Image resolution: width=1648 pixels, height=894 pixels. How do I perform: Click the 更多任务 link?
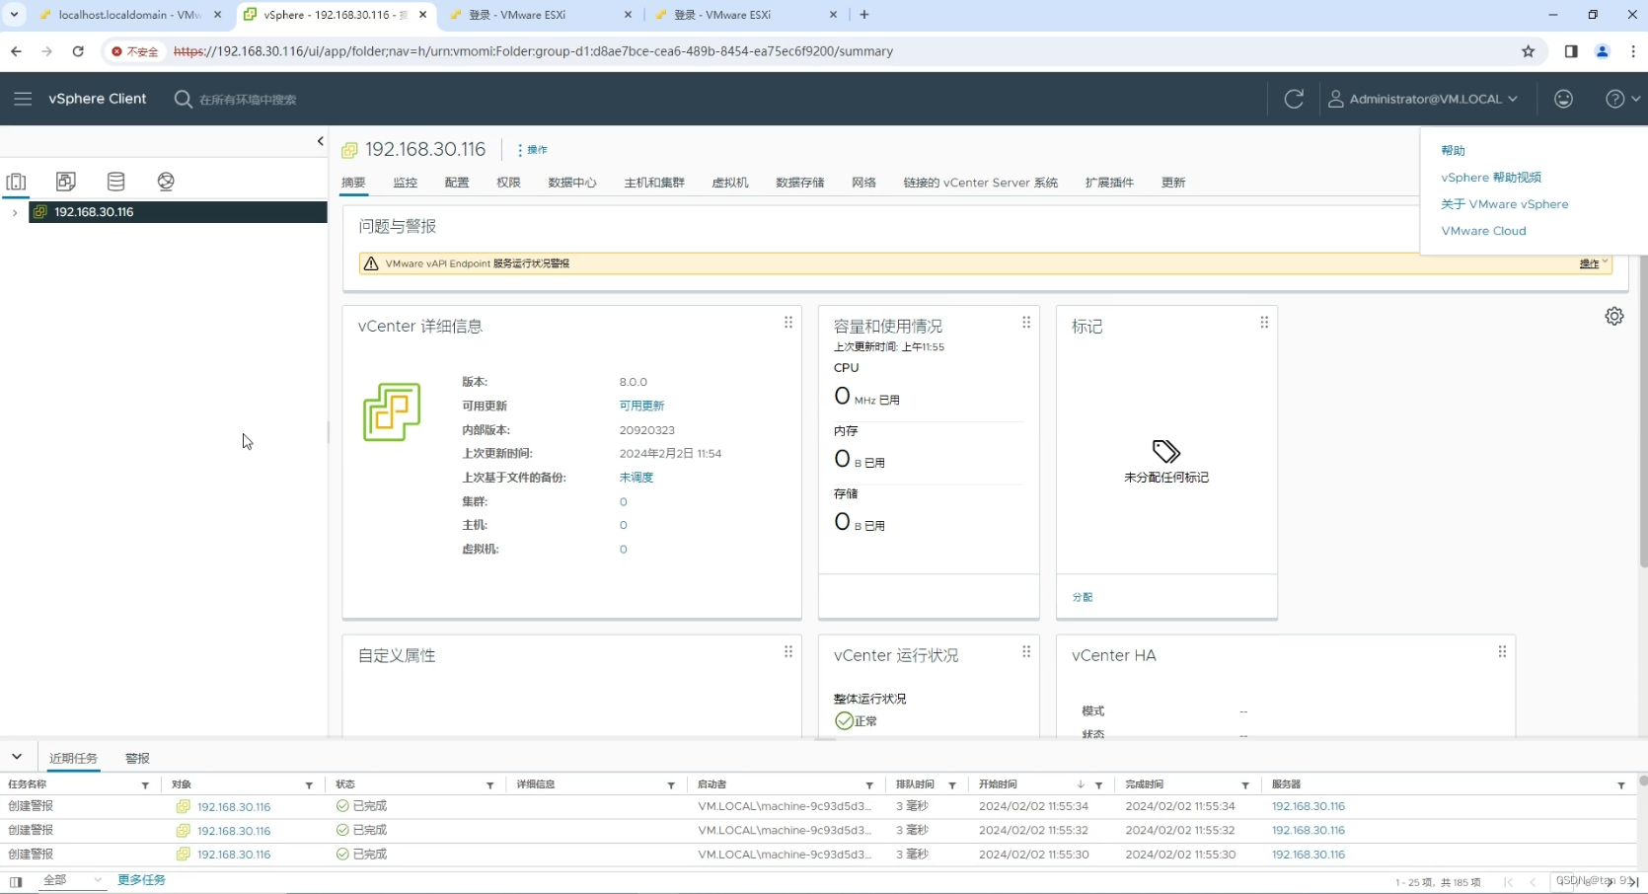[141, 880]
